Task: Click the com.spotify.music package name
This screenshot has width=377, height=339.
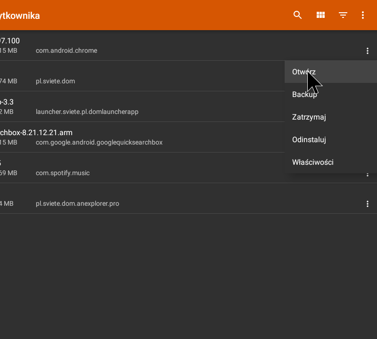Action: [63, 173]
